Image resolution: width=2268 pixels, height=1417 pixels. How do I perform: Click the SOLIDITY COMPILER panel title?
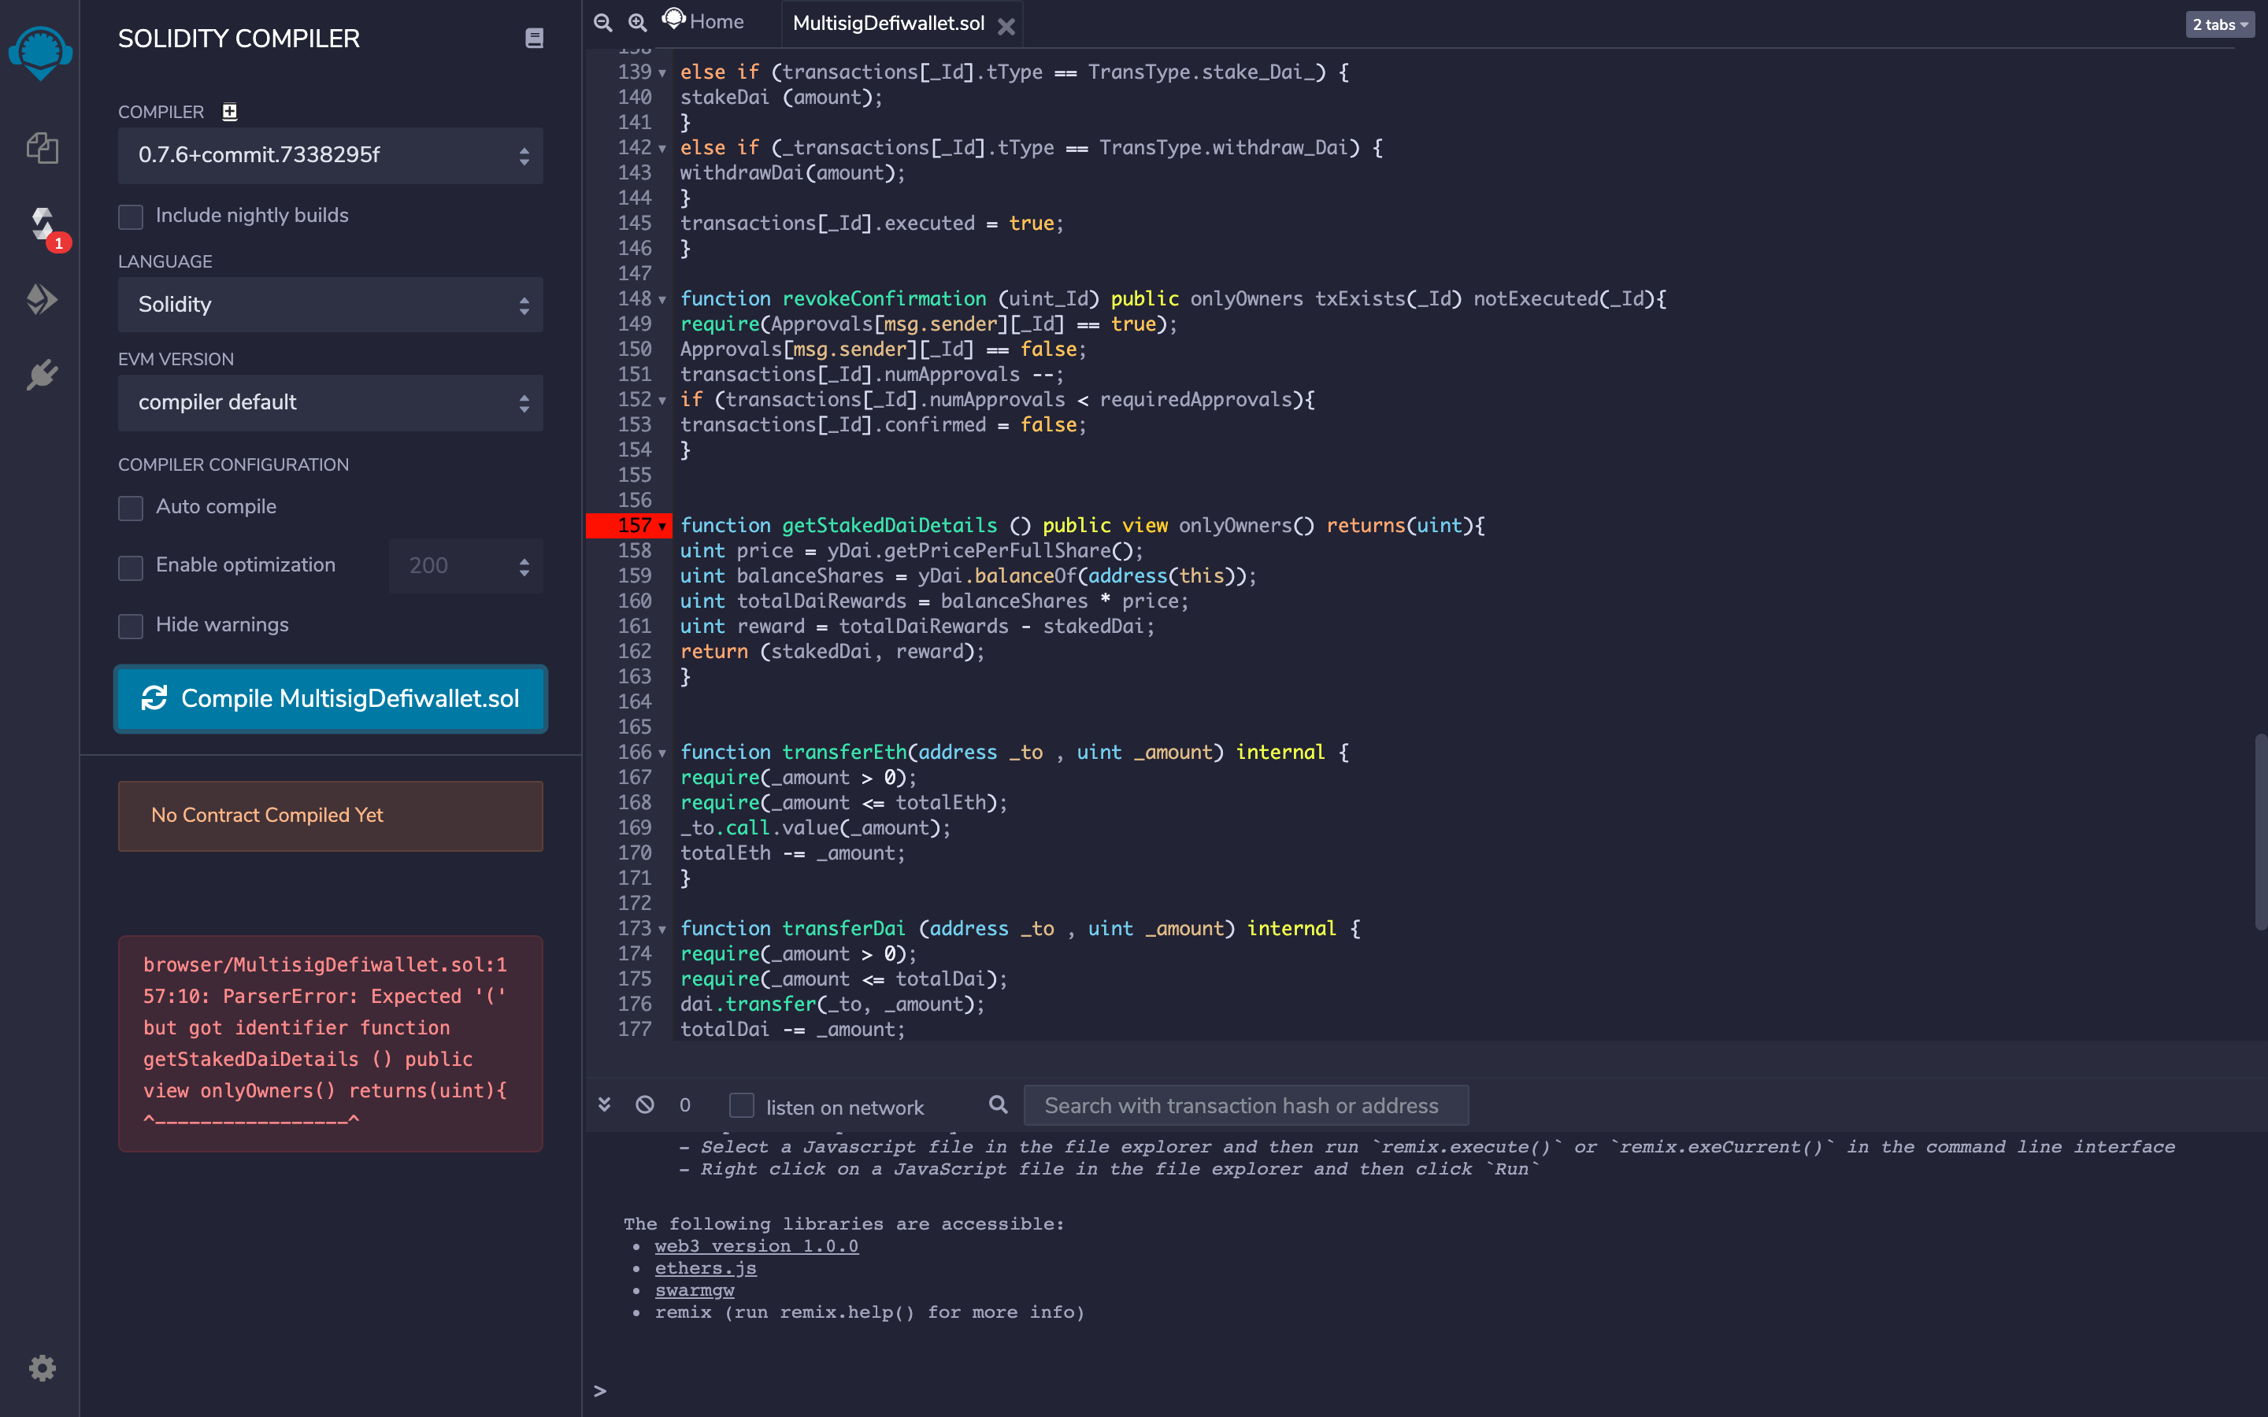point(239,39)
